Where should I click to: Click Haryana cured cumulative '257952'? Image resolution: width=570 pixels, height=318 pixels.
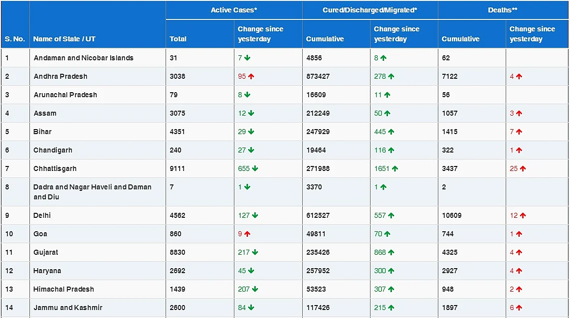(318, 271)
